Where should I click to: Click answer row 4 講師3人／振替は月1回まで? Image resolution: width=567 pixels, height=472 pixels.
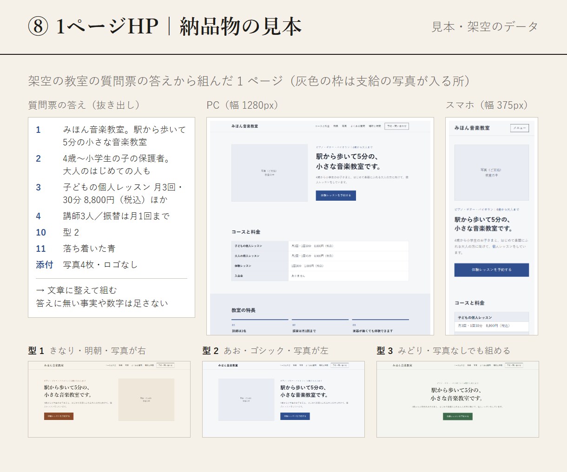pos(112,216)
